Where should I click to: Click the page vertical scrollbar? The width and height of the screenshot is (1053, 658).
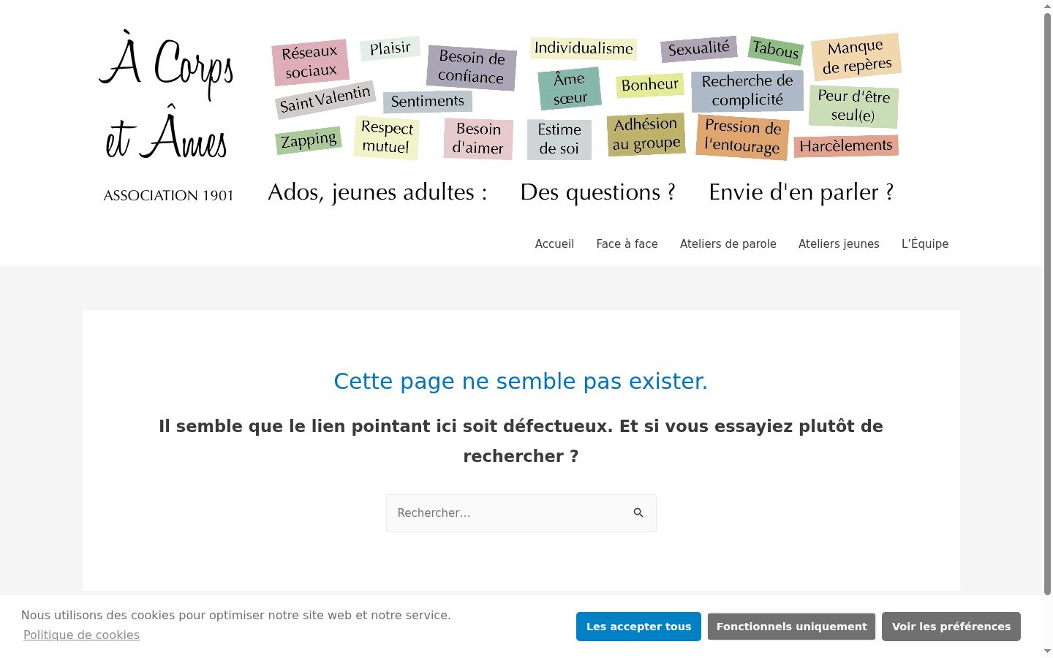(1047, 303)
